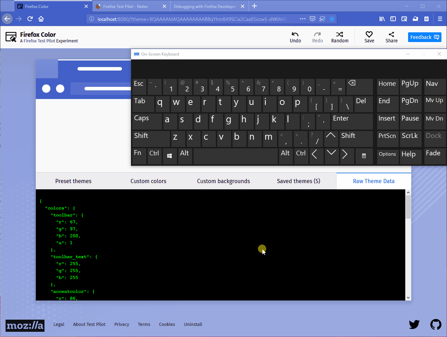The height and width of the screenshot is (337, 447).
Task: Select the Raw Theme Data tab
Action: (x=374, y=181)
